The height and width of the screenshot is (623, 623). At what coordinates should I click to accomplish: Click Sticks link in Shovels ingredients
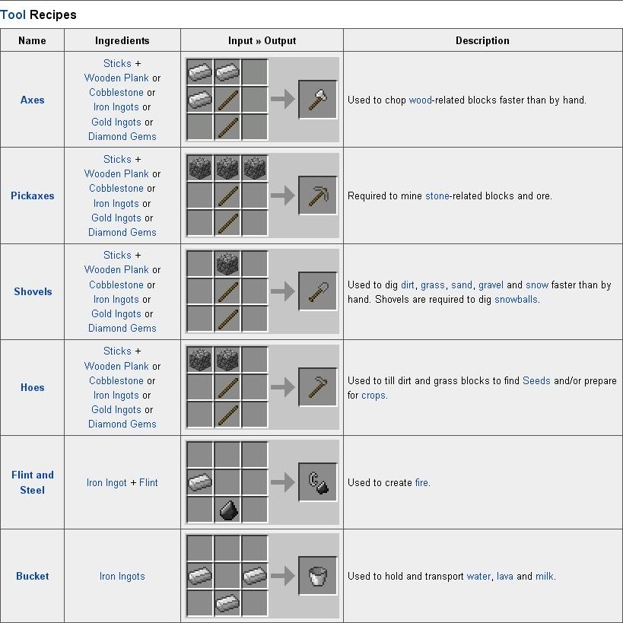coord(117,255)
